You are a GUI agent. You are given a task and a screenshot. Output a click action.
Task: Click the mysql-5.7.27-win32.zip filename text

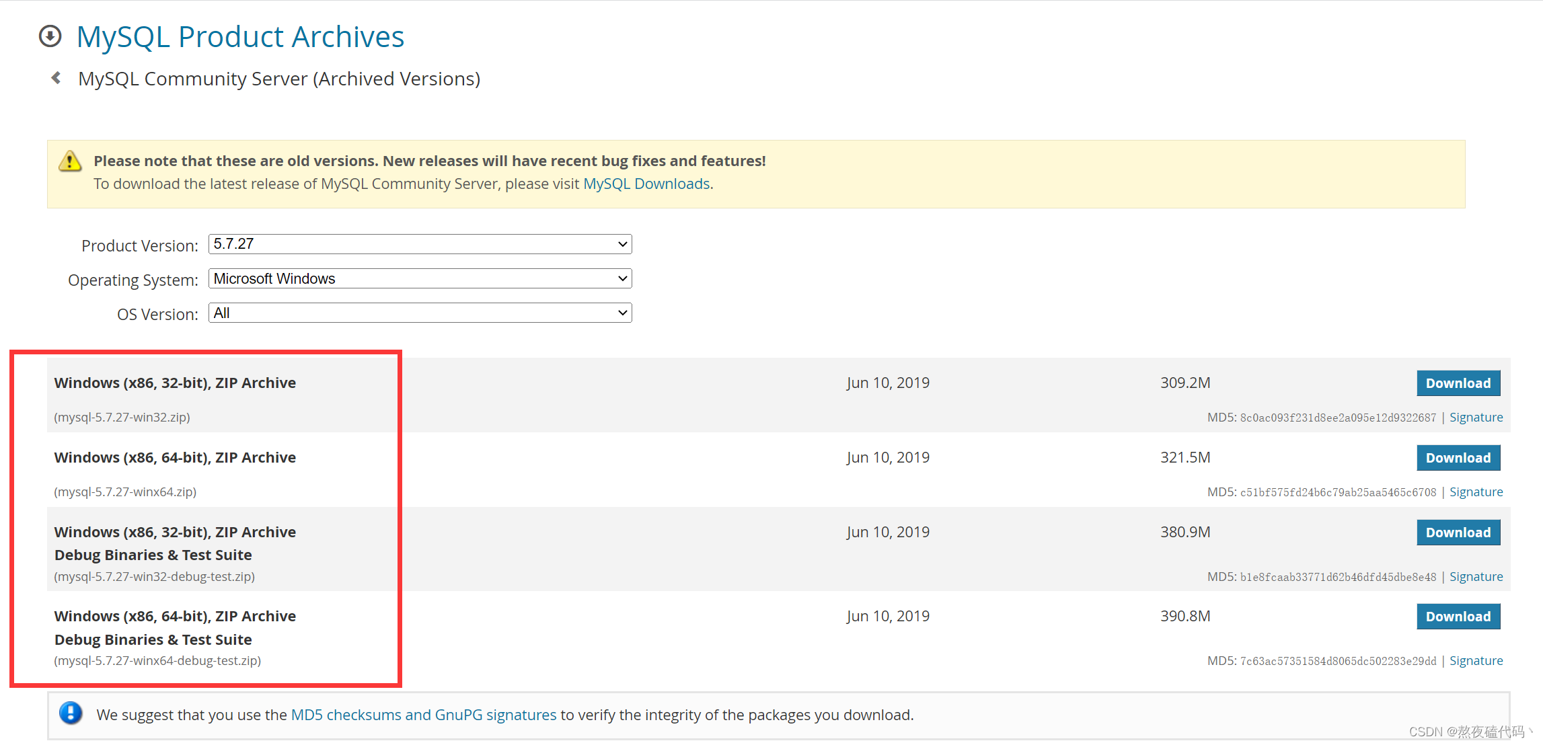[x=122, y=418]
